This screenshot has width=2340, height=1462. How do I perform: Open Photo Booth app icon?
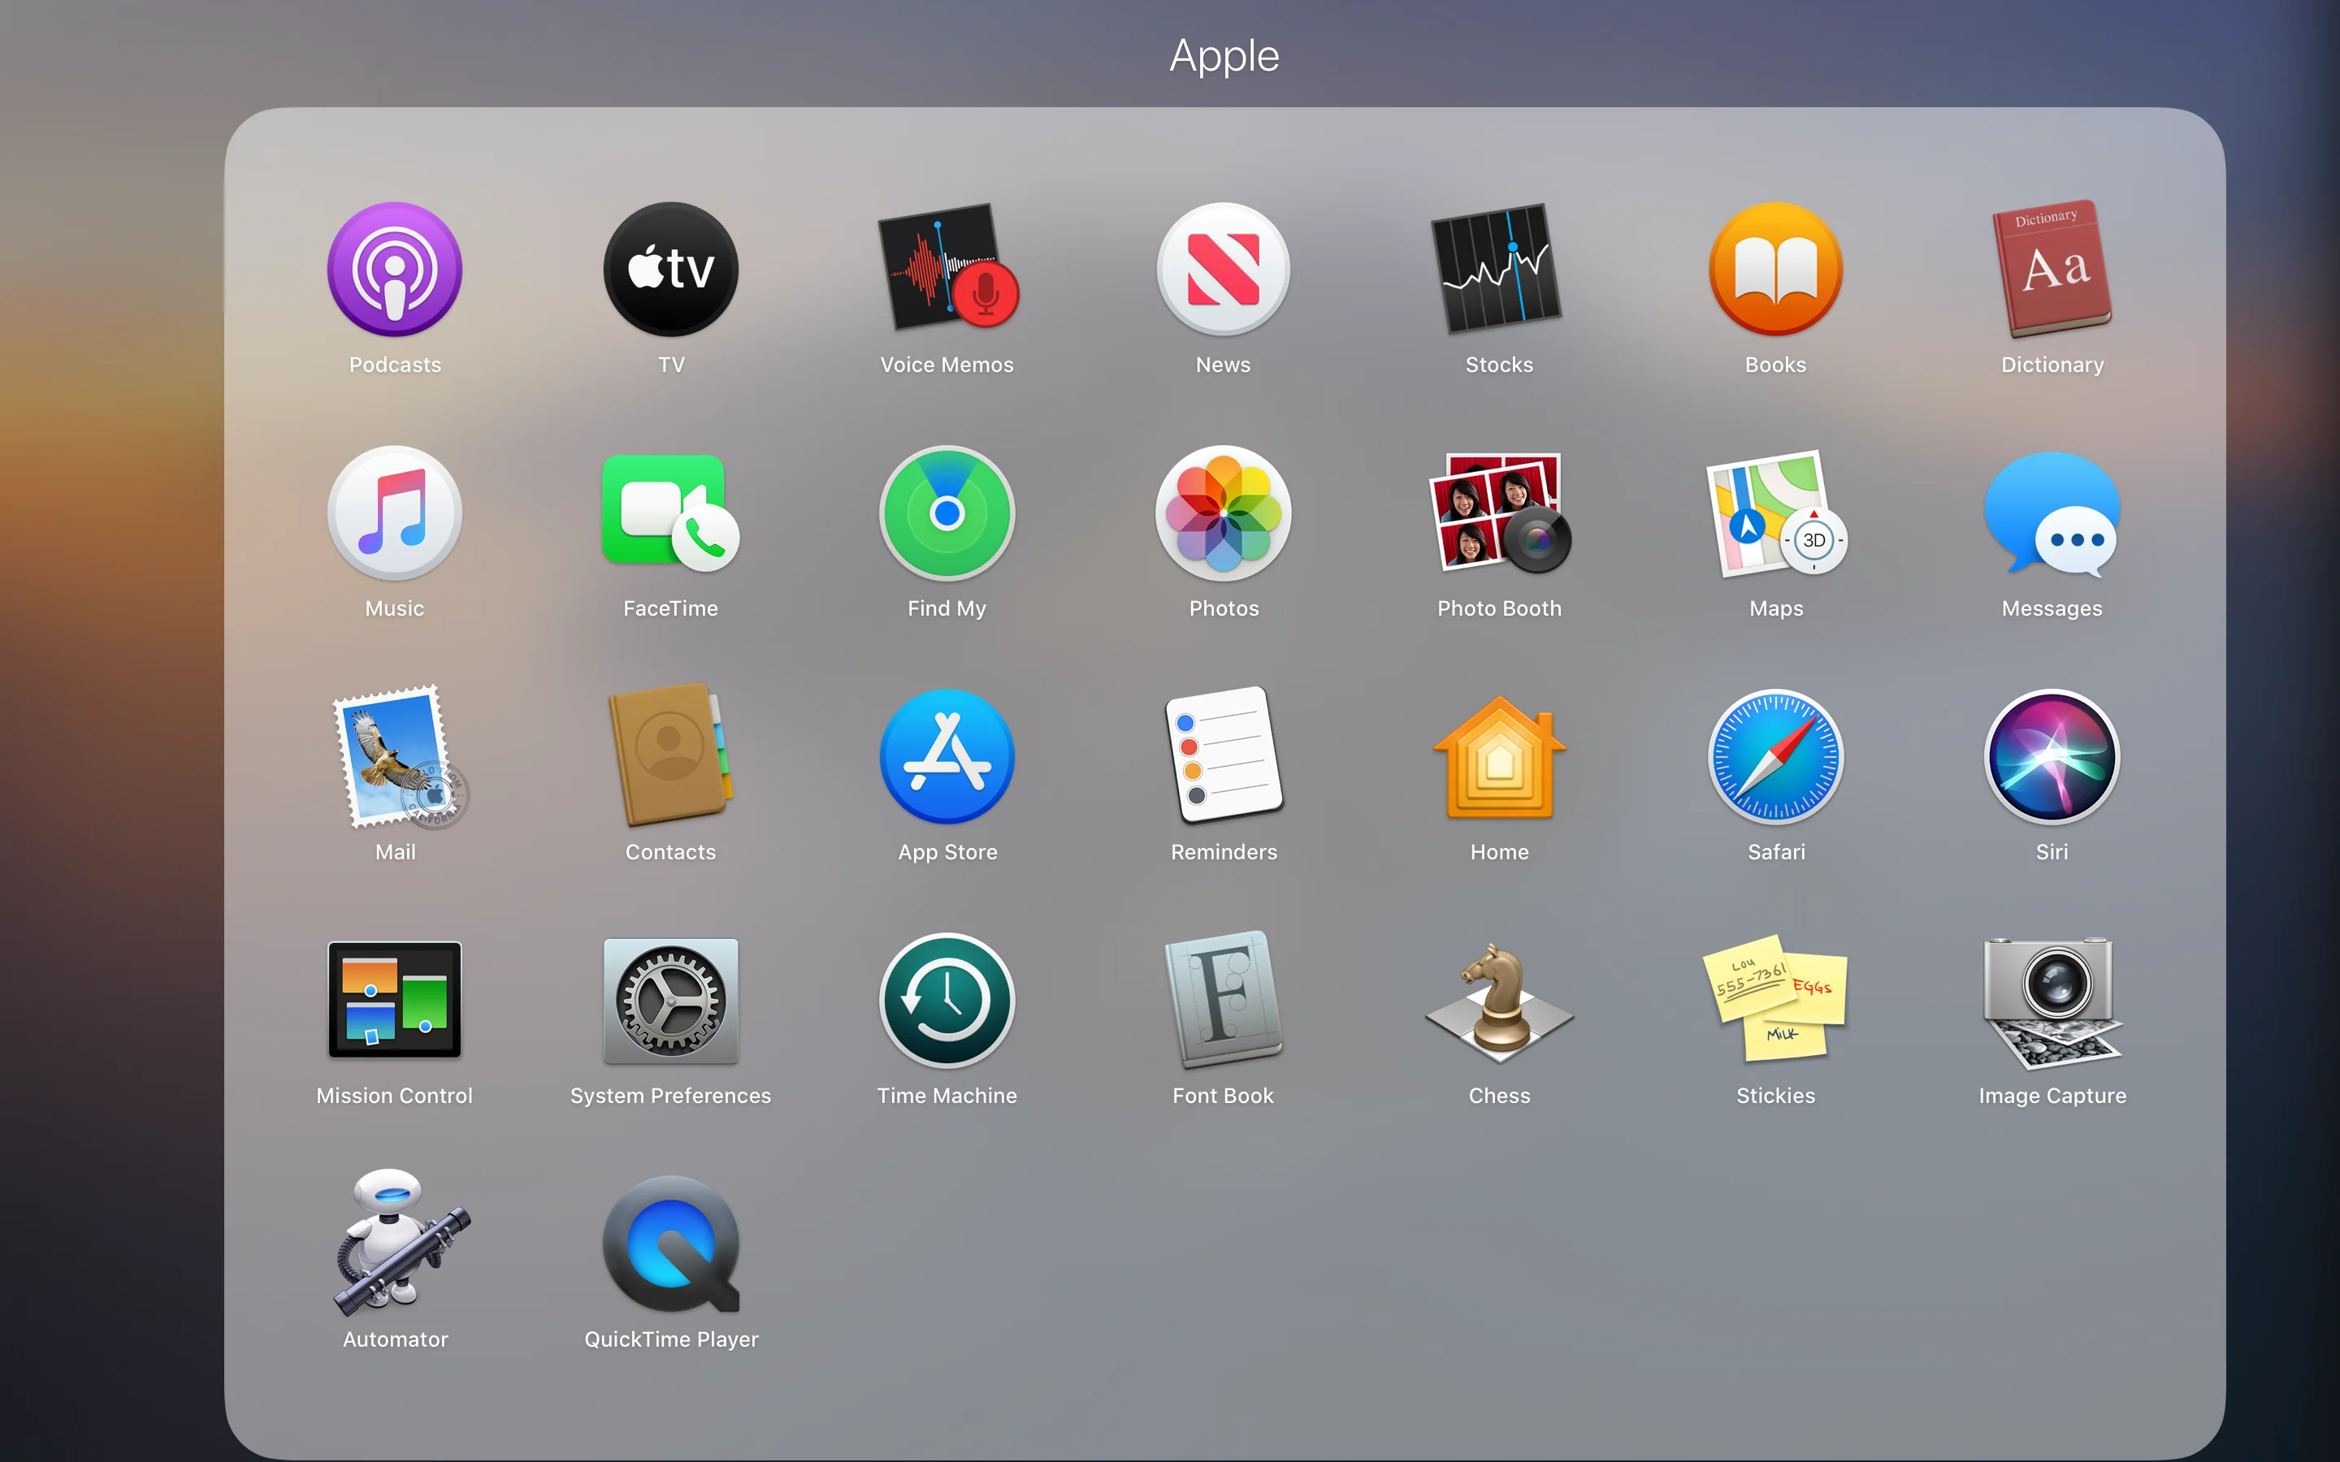(x=1499, y=513)
